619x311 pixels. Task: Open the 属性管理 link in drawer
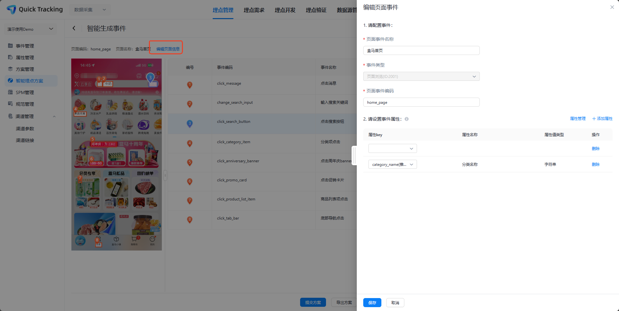pyautogui.click(x=578, y=119)
